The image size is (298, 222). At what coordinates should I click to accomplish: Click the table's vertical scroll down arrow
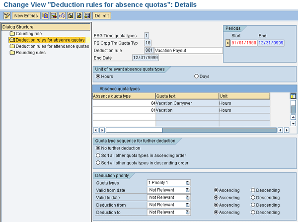click(293, 123)
